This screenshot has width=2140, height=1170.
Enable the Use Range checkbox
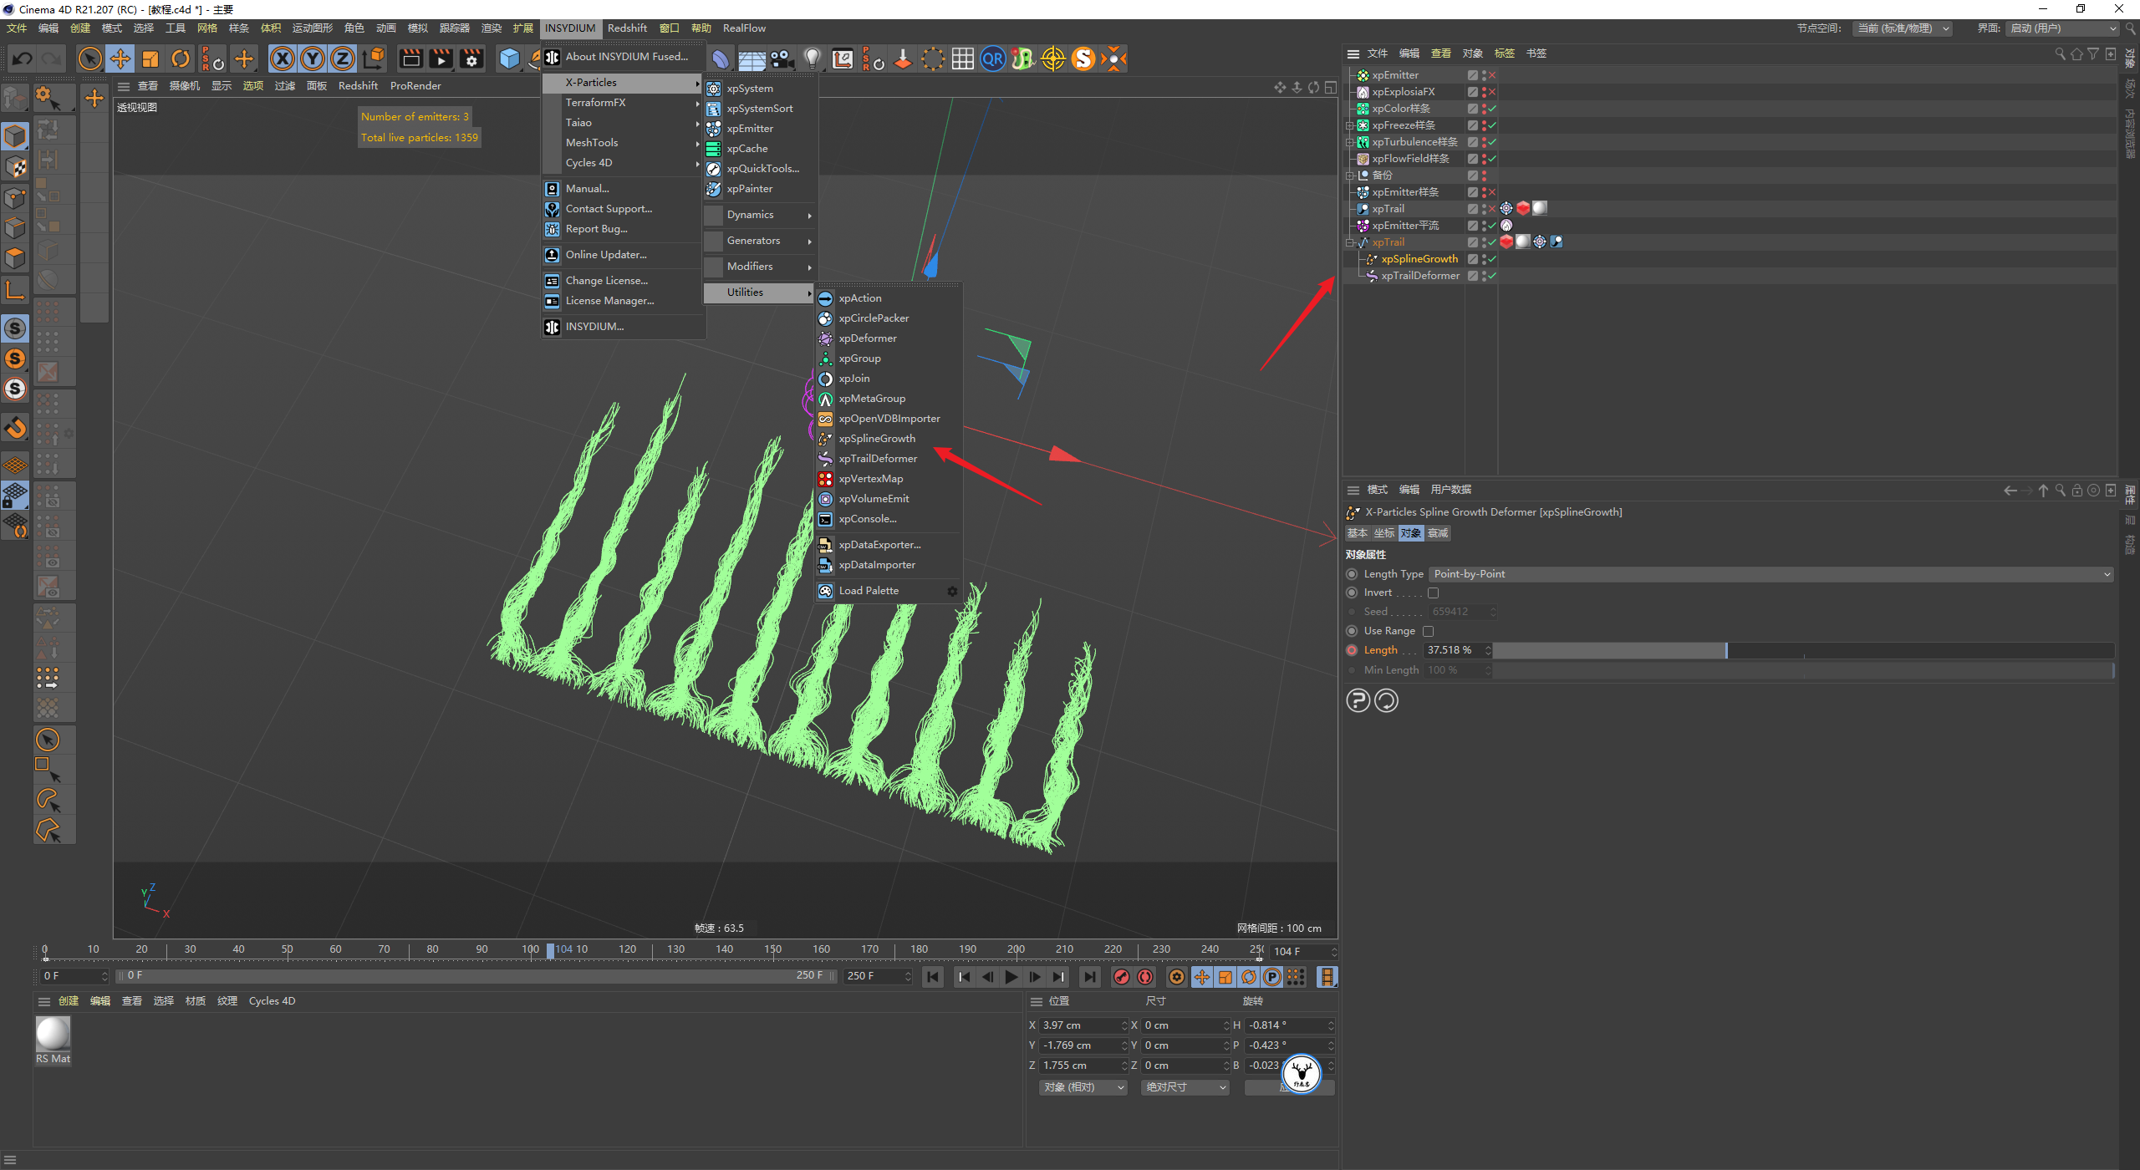(1428, 631)
